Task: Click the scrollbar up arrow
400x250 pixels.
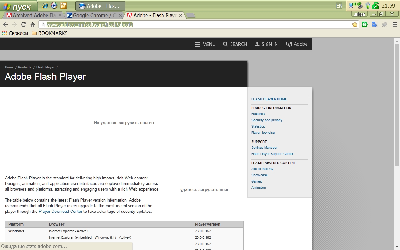Action: 397,41
